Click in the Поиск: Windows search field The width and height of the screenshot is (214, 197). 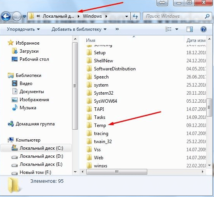[174, 16]
